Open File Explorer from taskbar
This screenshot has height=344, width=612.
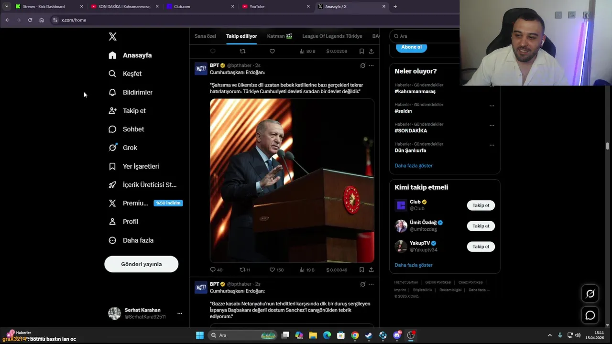pyautogui.click(x=313, y=335)
